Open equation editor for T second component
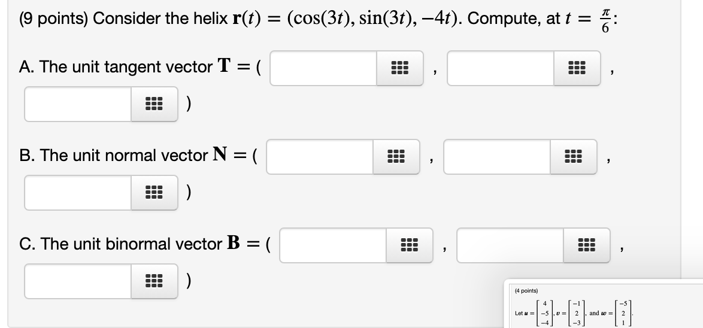703x328 pixels. click(576, 68)
